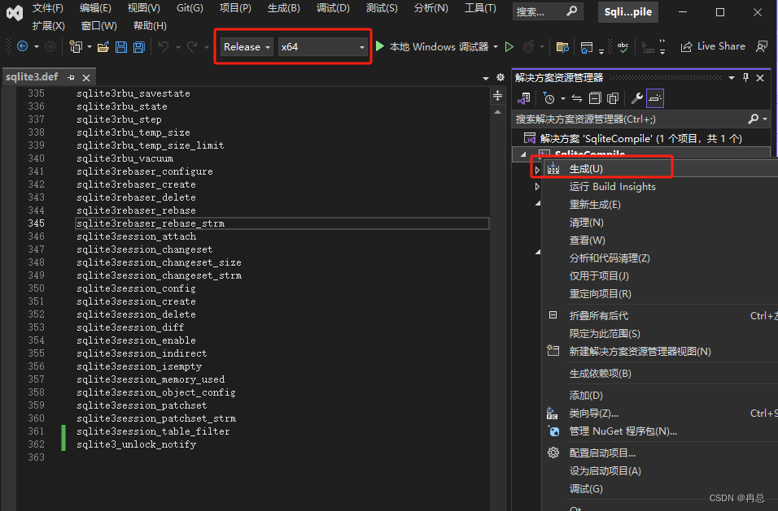
Task: Open the new project dropdown arrow
Action: coord(90,47)
